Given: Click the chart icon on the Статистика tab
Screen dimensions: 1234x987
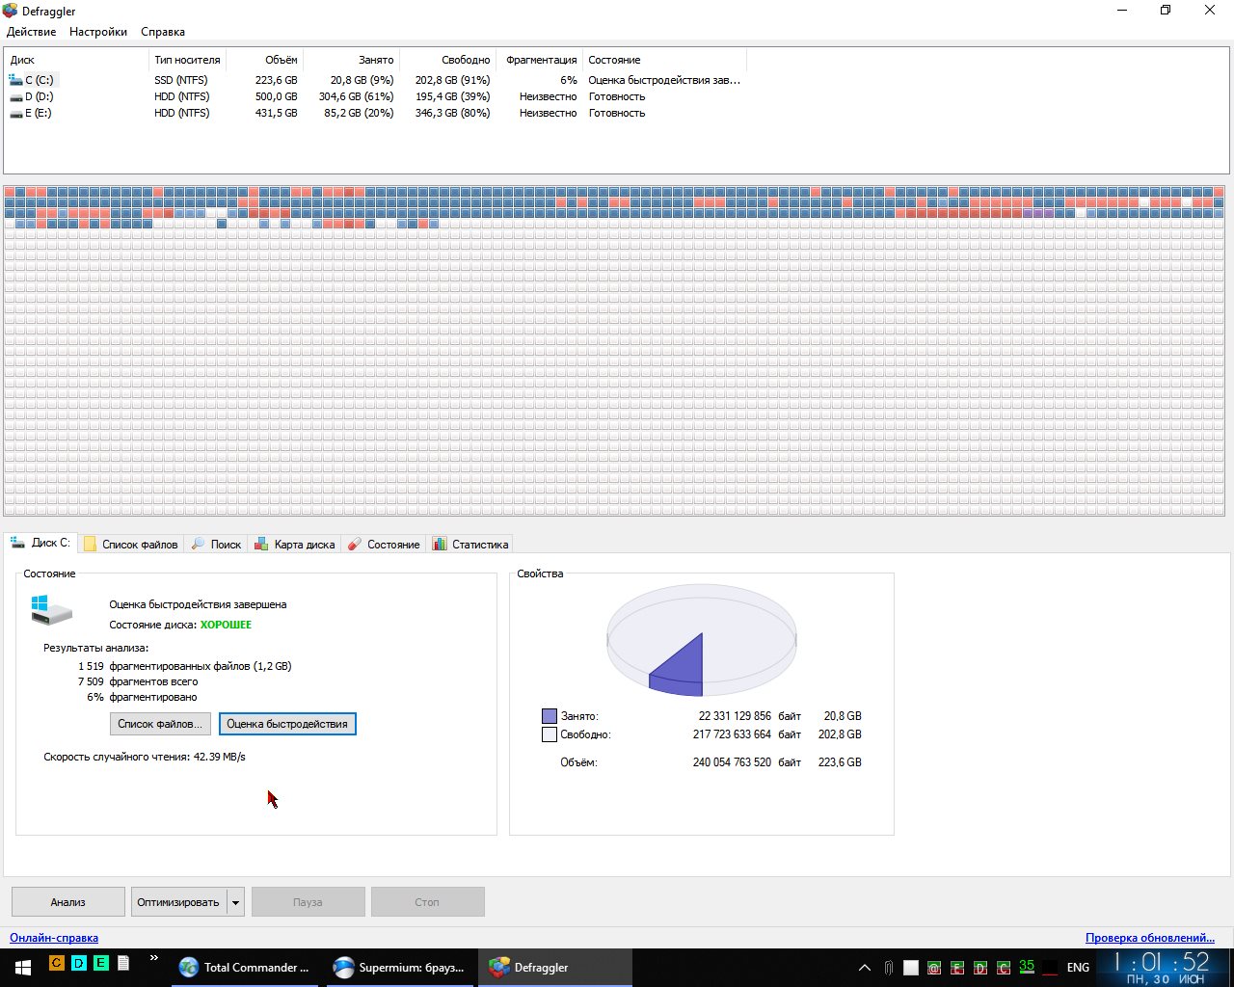Looking at the screenshot, I should [x=440, y=545].
